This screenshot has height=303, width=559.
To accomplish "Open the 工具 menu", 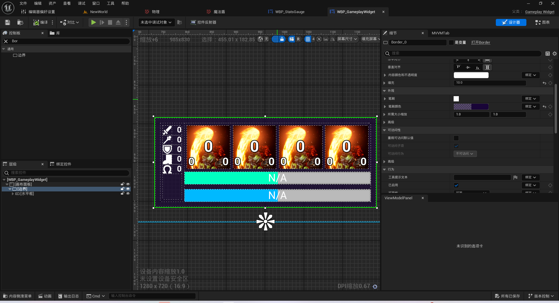I will [x=111, y=3].
